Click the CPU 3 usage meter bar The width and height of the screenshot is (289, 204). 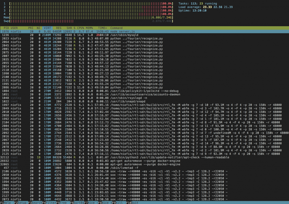[91, 10]
